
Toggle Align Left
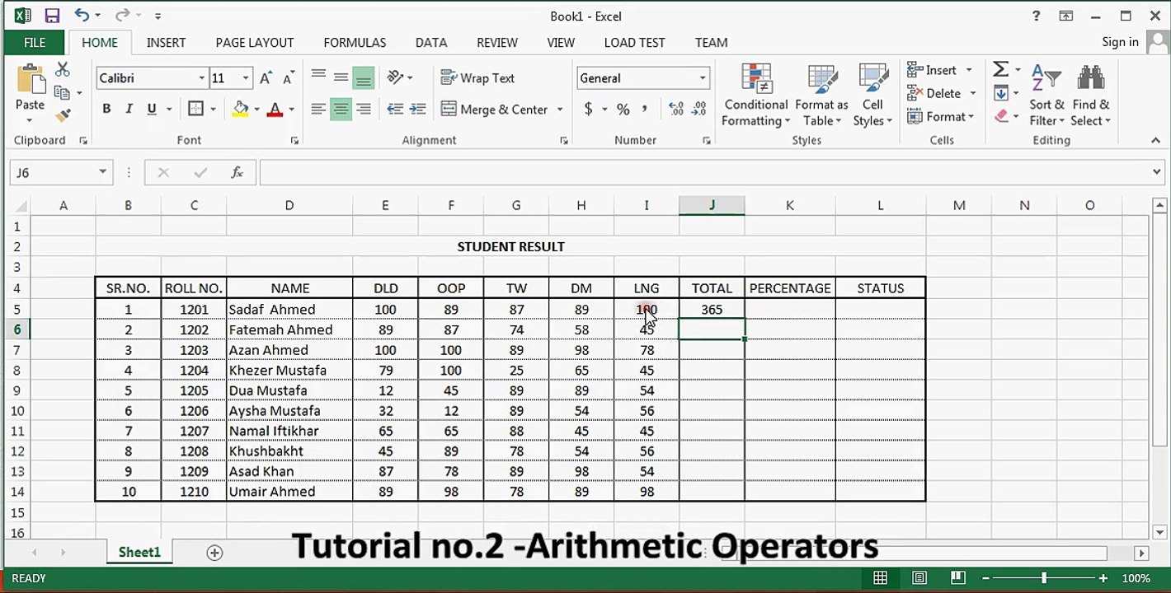[x=318, y=109]
